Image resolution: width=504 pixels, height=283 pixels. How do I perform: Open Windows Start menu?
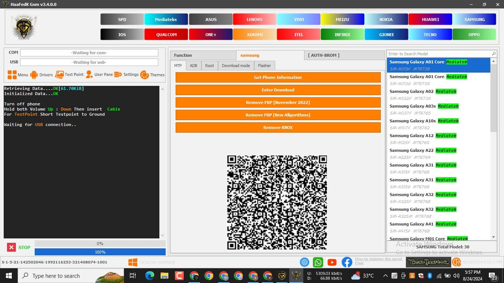(9, 276)
